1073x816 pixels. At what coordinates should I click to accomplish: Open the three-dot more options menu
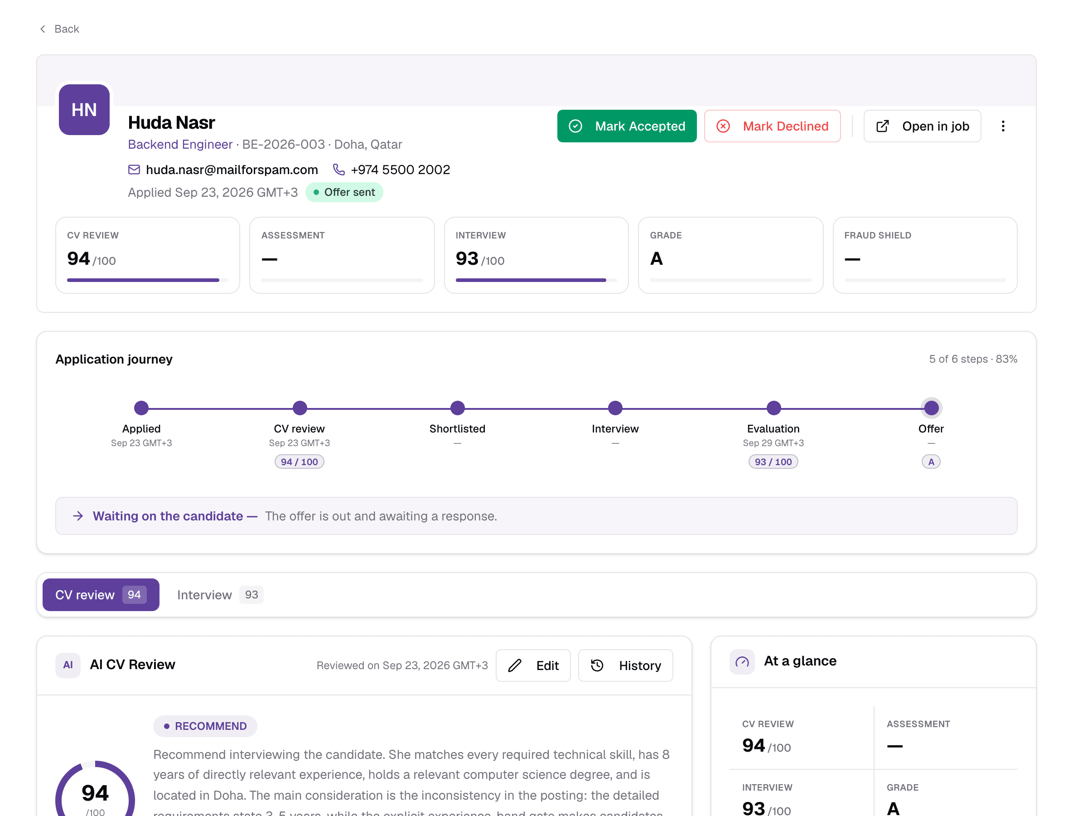(1003, 126)
